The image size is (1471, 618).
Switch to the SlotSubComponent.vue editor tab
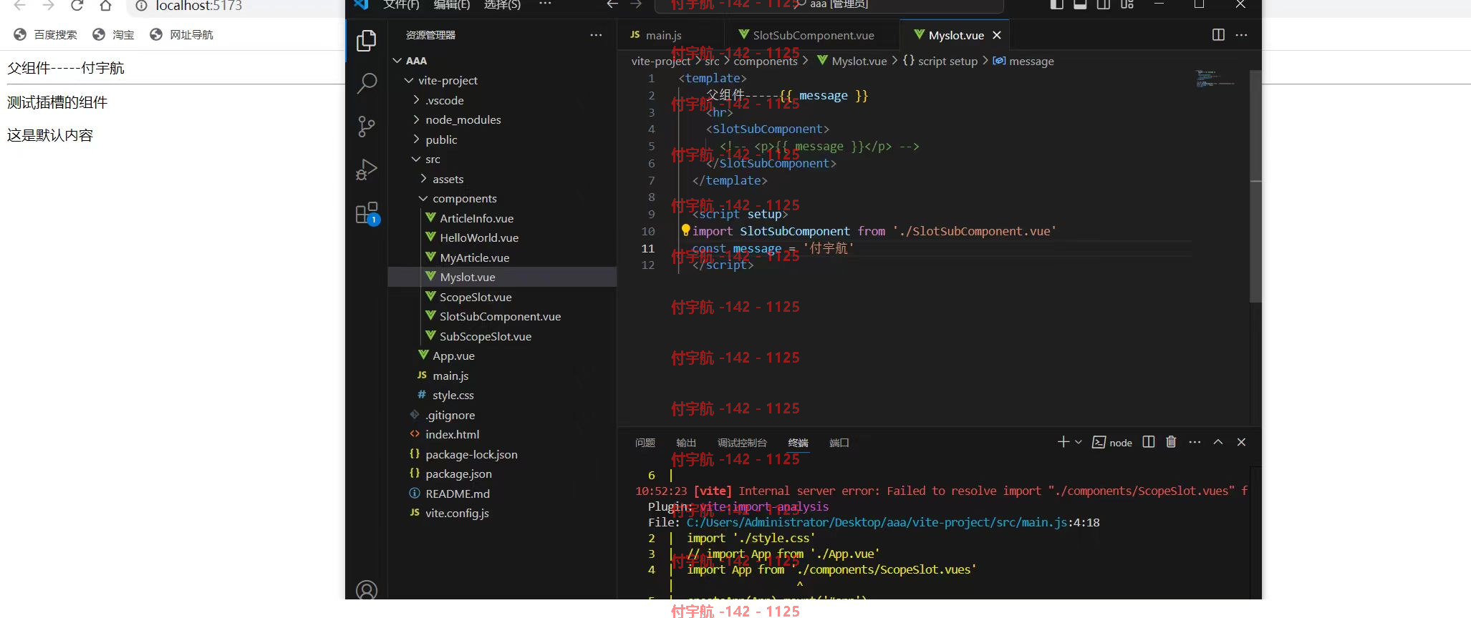[x=811, y=35]
